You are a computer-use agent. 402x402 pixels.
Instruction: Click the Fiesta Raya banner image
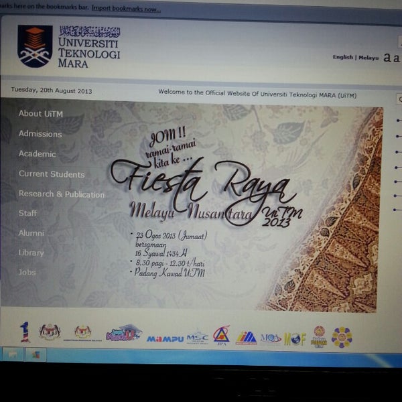click(192, 205)
